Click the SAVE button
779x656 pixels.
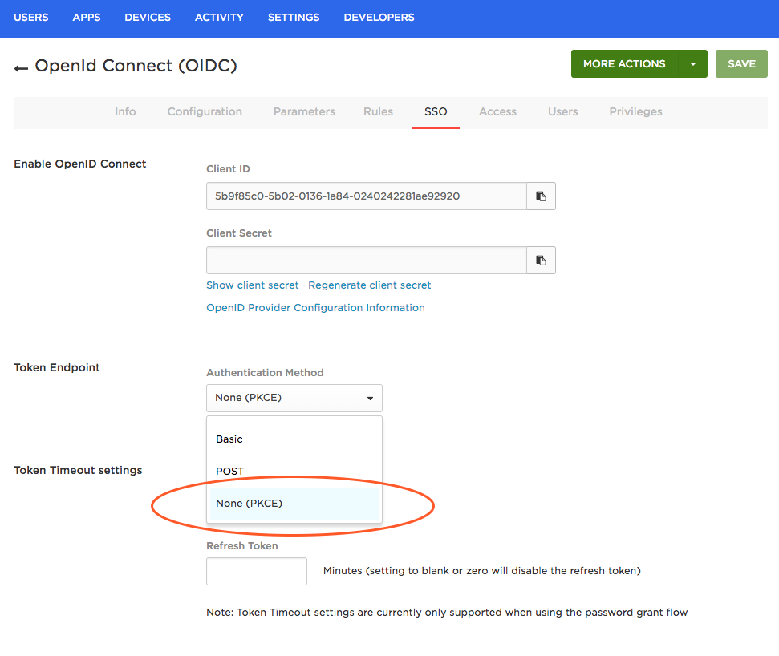click(740, 63)
